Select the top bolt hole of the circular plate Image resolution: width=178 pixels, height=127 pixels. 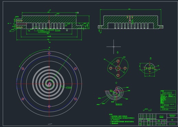tap(49, 53)
